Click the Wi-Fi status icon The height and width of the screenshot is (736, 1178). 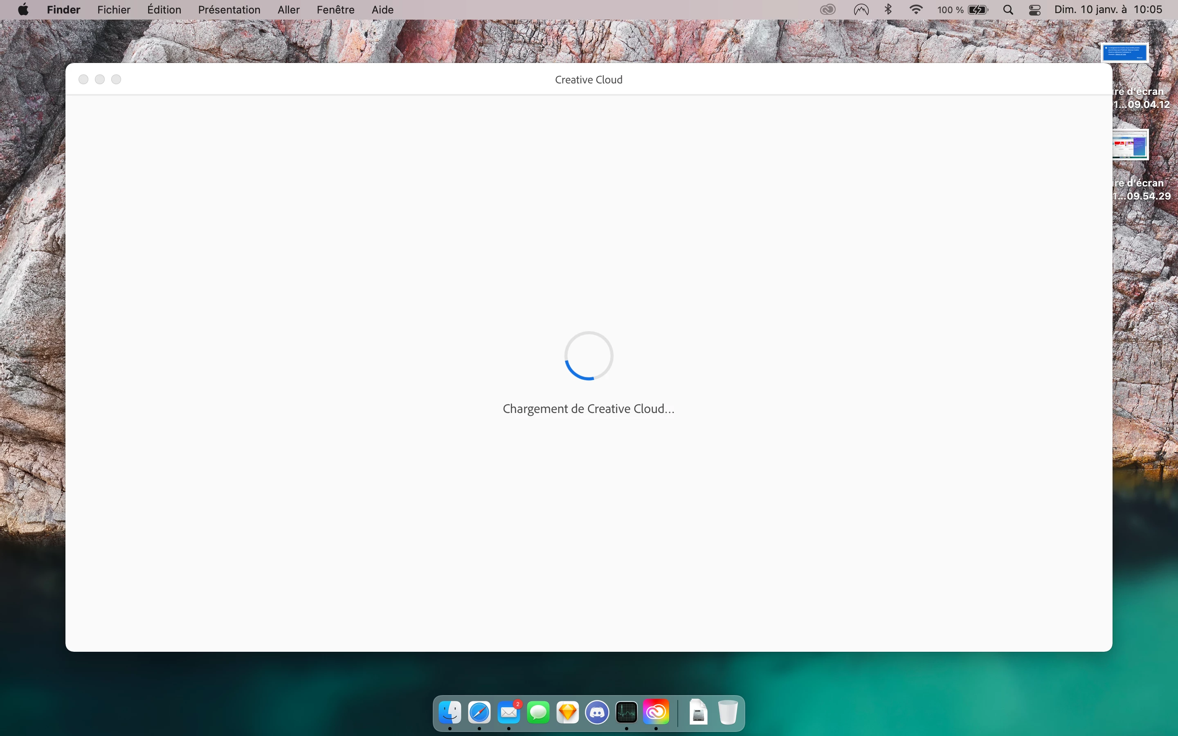tap(916, 10)
